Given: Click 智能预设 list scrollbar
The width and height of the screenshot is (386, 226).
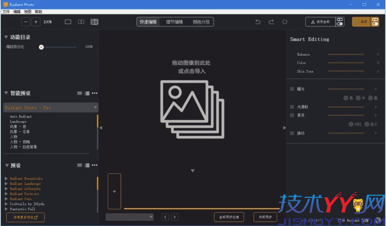Looking at the screenshot, I should [97, 132].
